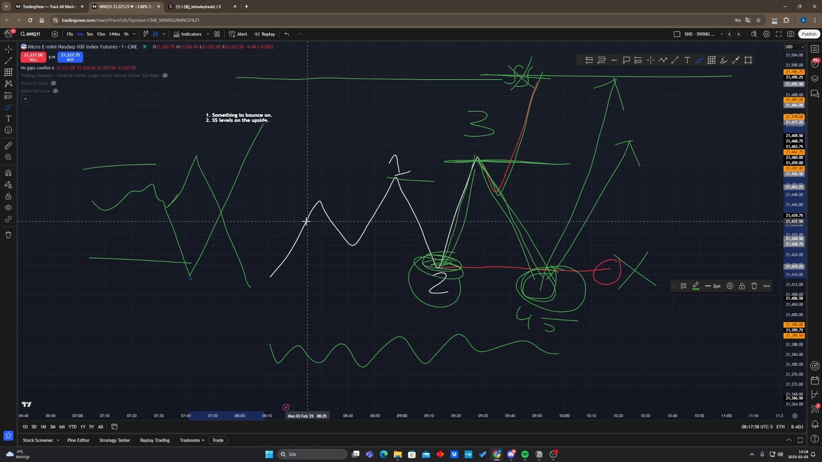
Task: Change line color via pencil swatch
Action: [696, 286]
